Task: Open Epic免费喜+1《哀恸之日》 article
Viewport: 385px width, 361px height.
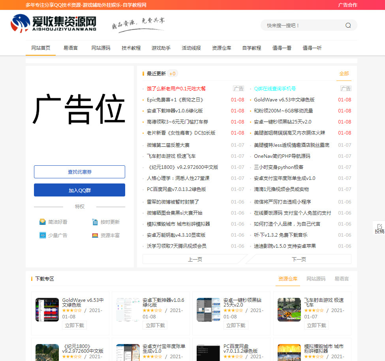Action: pos(175,99)
